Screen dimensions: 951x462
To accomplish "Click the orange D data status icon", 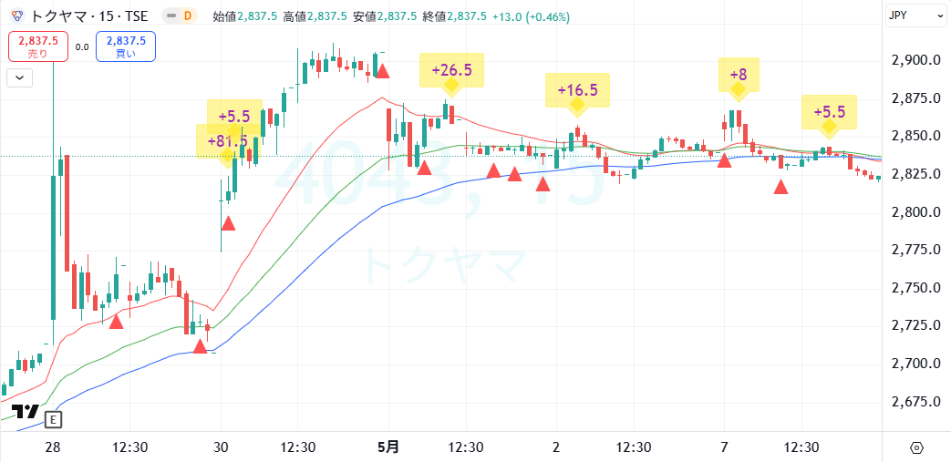I will coord(188,15).
